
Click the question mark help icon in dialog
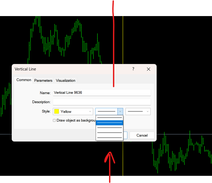(133, 69)
